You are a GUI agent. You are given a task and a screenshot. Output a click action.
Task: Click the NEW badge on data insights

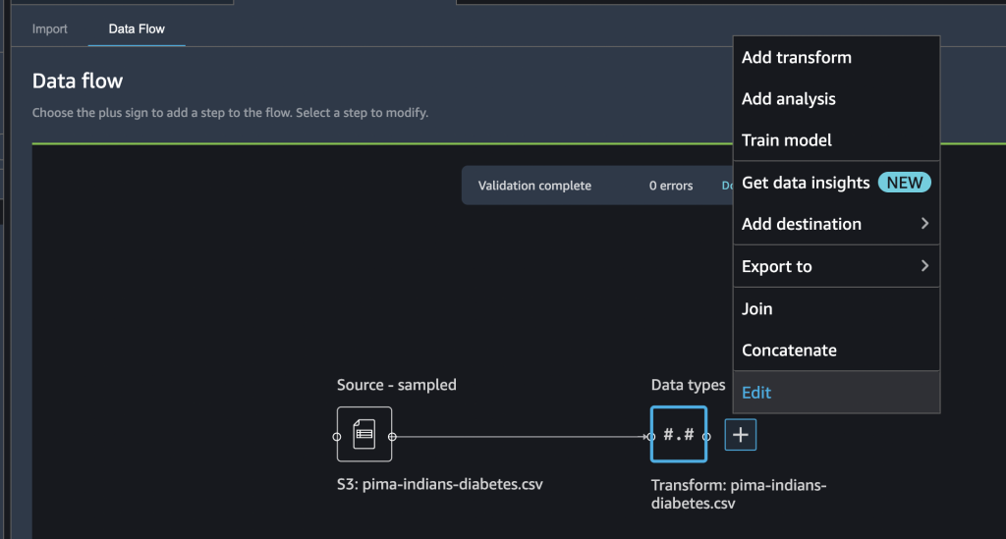coord(904,183)
